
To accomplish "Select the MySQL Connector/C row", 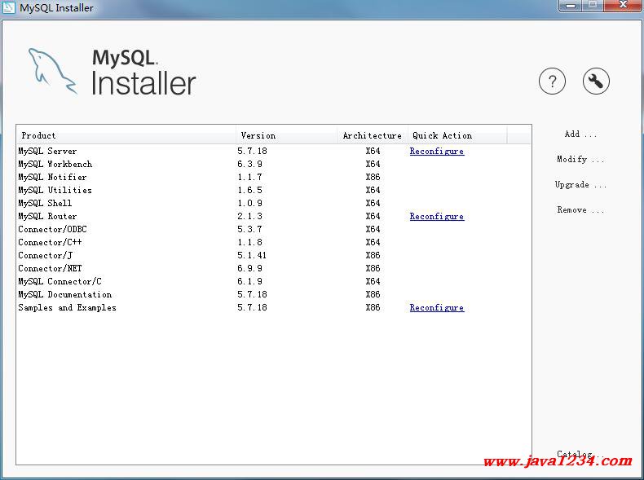I will pyautogui.click(x=274, y=282).
